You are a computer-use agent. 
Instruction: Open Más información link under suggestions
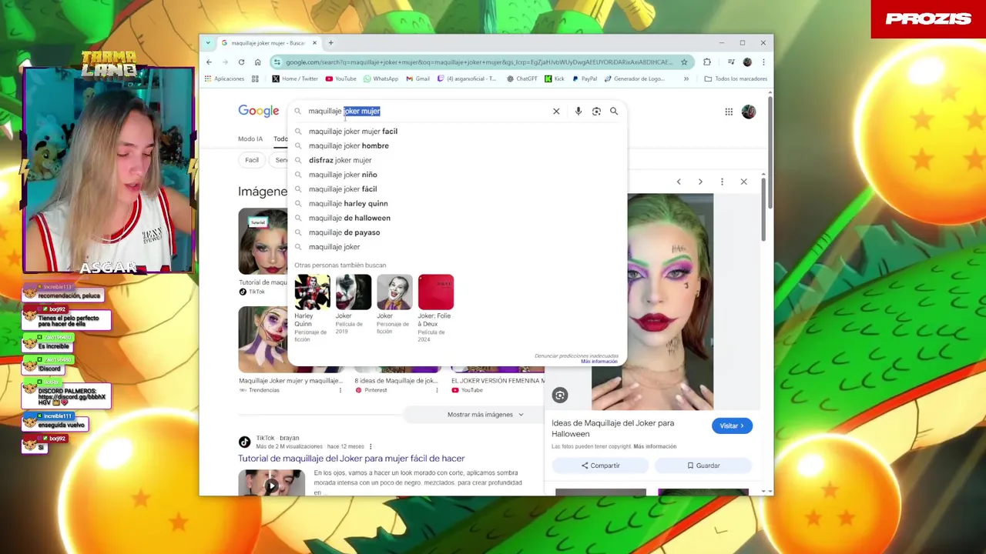(599, 362)
